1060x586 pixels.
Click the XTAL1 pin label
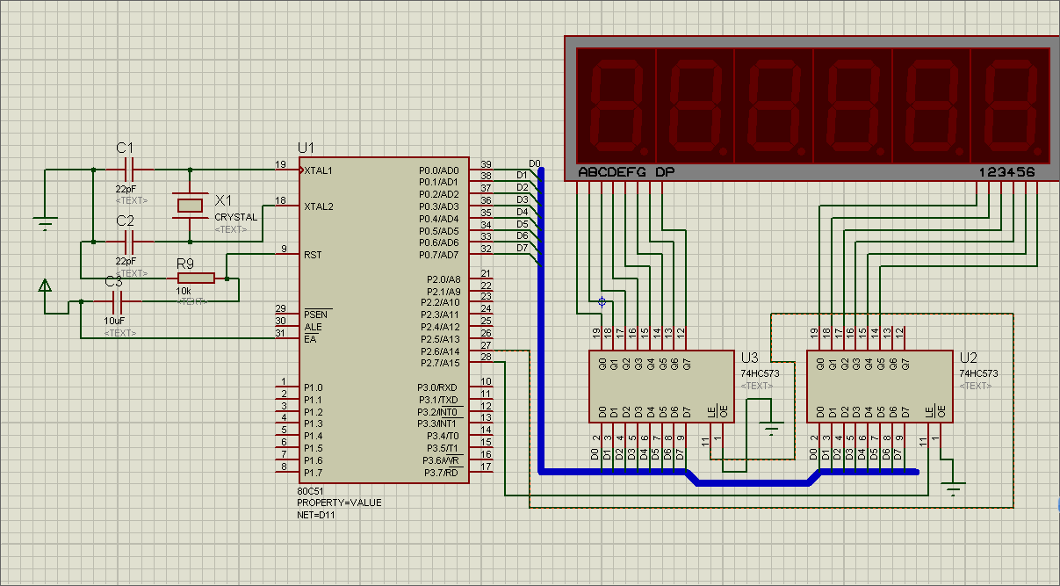(320, 170)
